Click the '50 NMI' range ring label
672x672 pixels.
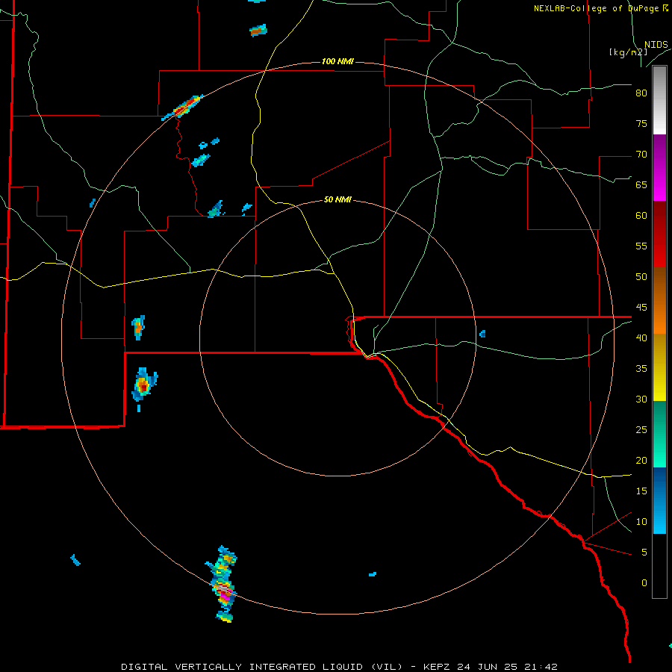[337, 199]
